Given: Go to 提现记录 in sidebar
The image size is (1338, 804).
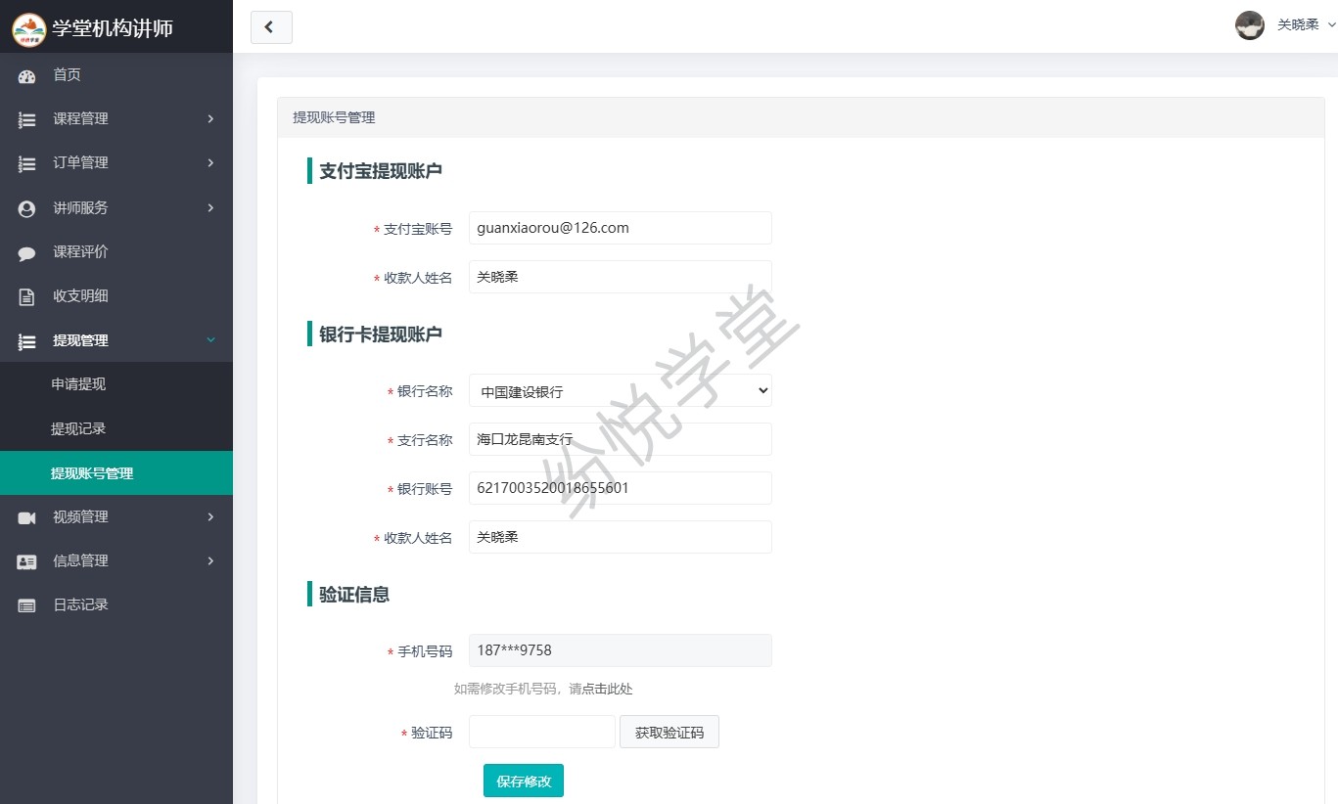Looking at the screenshot, I should 78,428.
